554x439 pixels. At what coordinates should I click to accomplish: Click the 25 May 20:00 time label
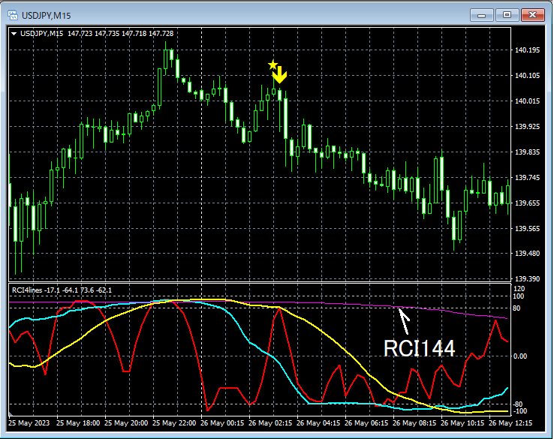pyautogui.click(x=126, y=422)
